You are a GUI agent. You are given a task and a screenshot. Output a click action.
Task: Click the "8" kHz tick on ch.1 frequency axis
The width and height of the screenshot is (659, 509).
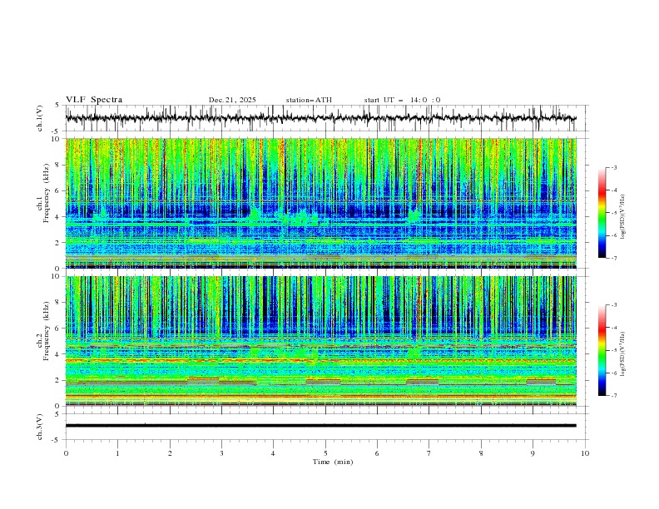point(59,165)
